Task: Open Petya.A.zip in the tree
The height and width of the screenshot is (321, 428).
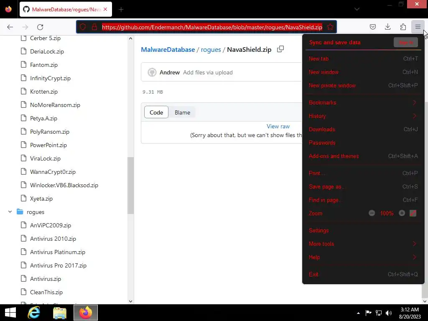Action: pyautogui.click(x=43, y=118)
